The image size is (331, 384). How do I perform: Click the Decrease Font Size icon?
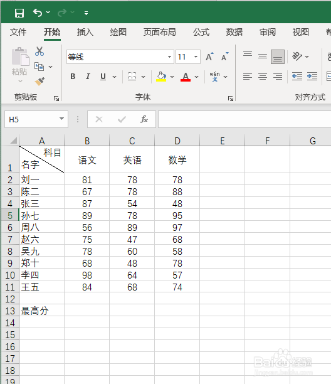pos(225,56)
